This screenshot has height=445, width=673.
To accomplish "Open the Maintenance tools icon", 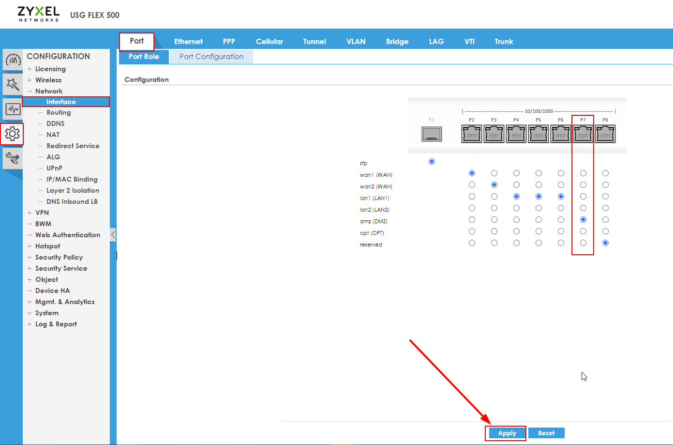I will tap(13, 158).
